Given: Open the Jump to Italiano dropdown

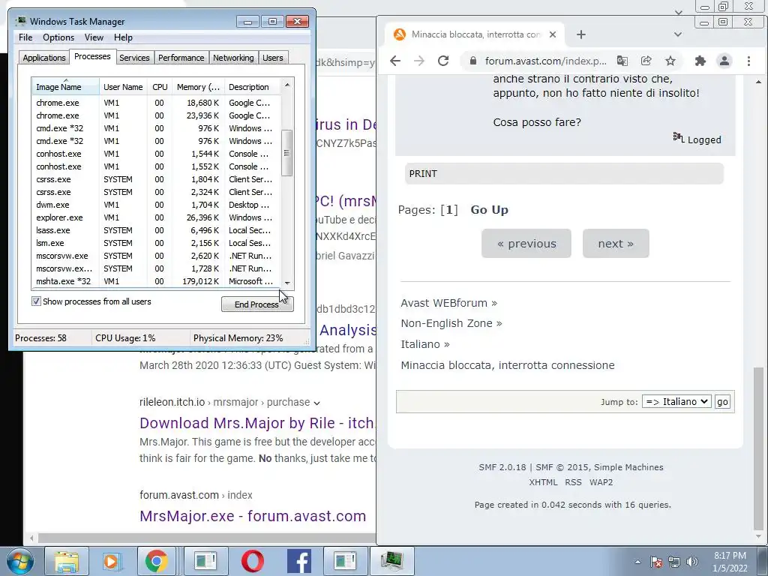Looking at the screenshot, I should [676, 402].
